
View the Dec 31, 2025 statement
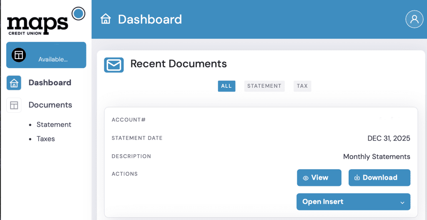point(319,178)
